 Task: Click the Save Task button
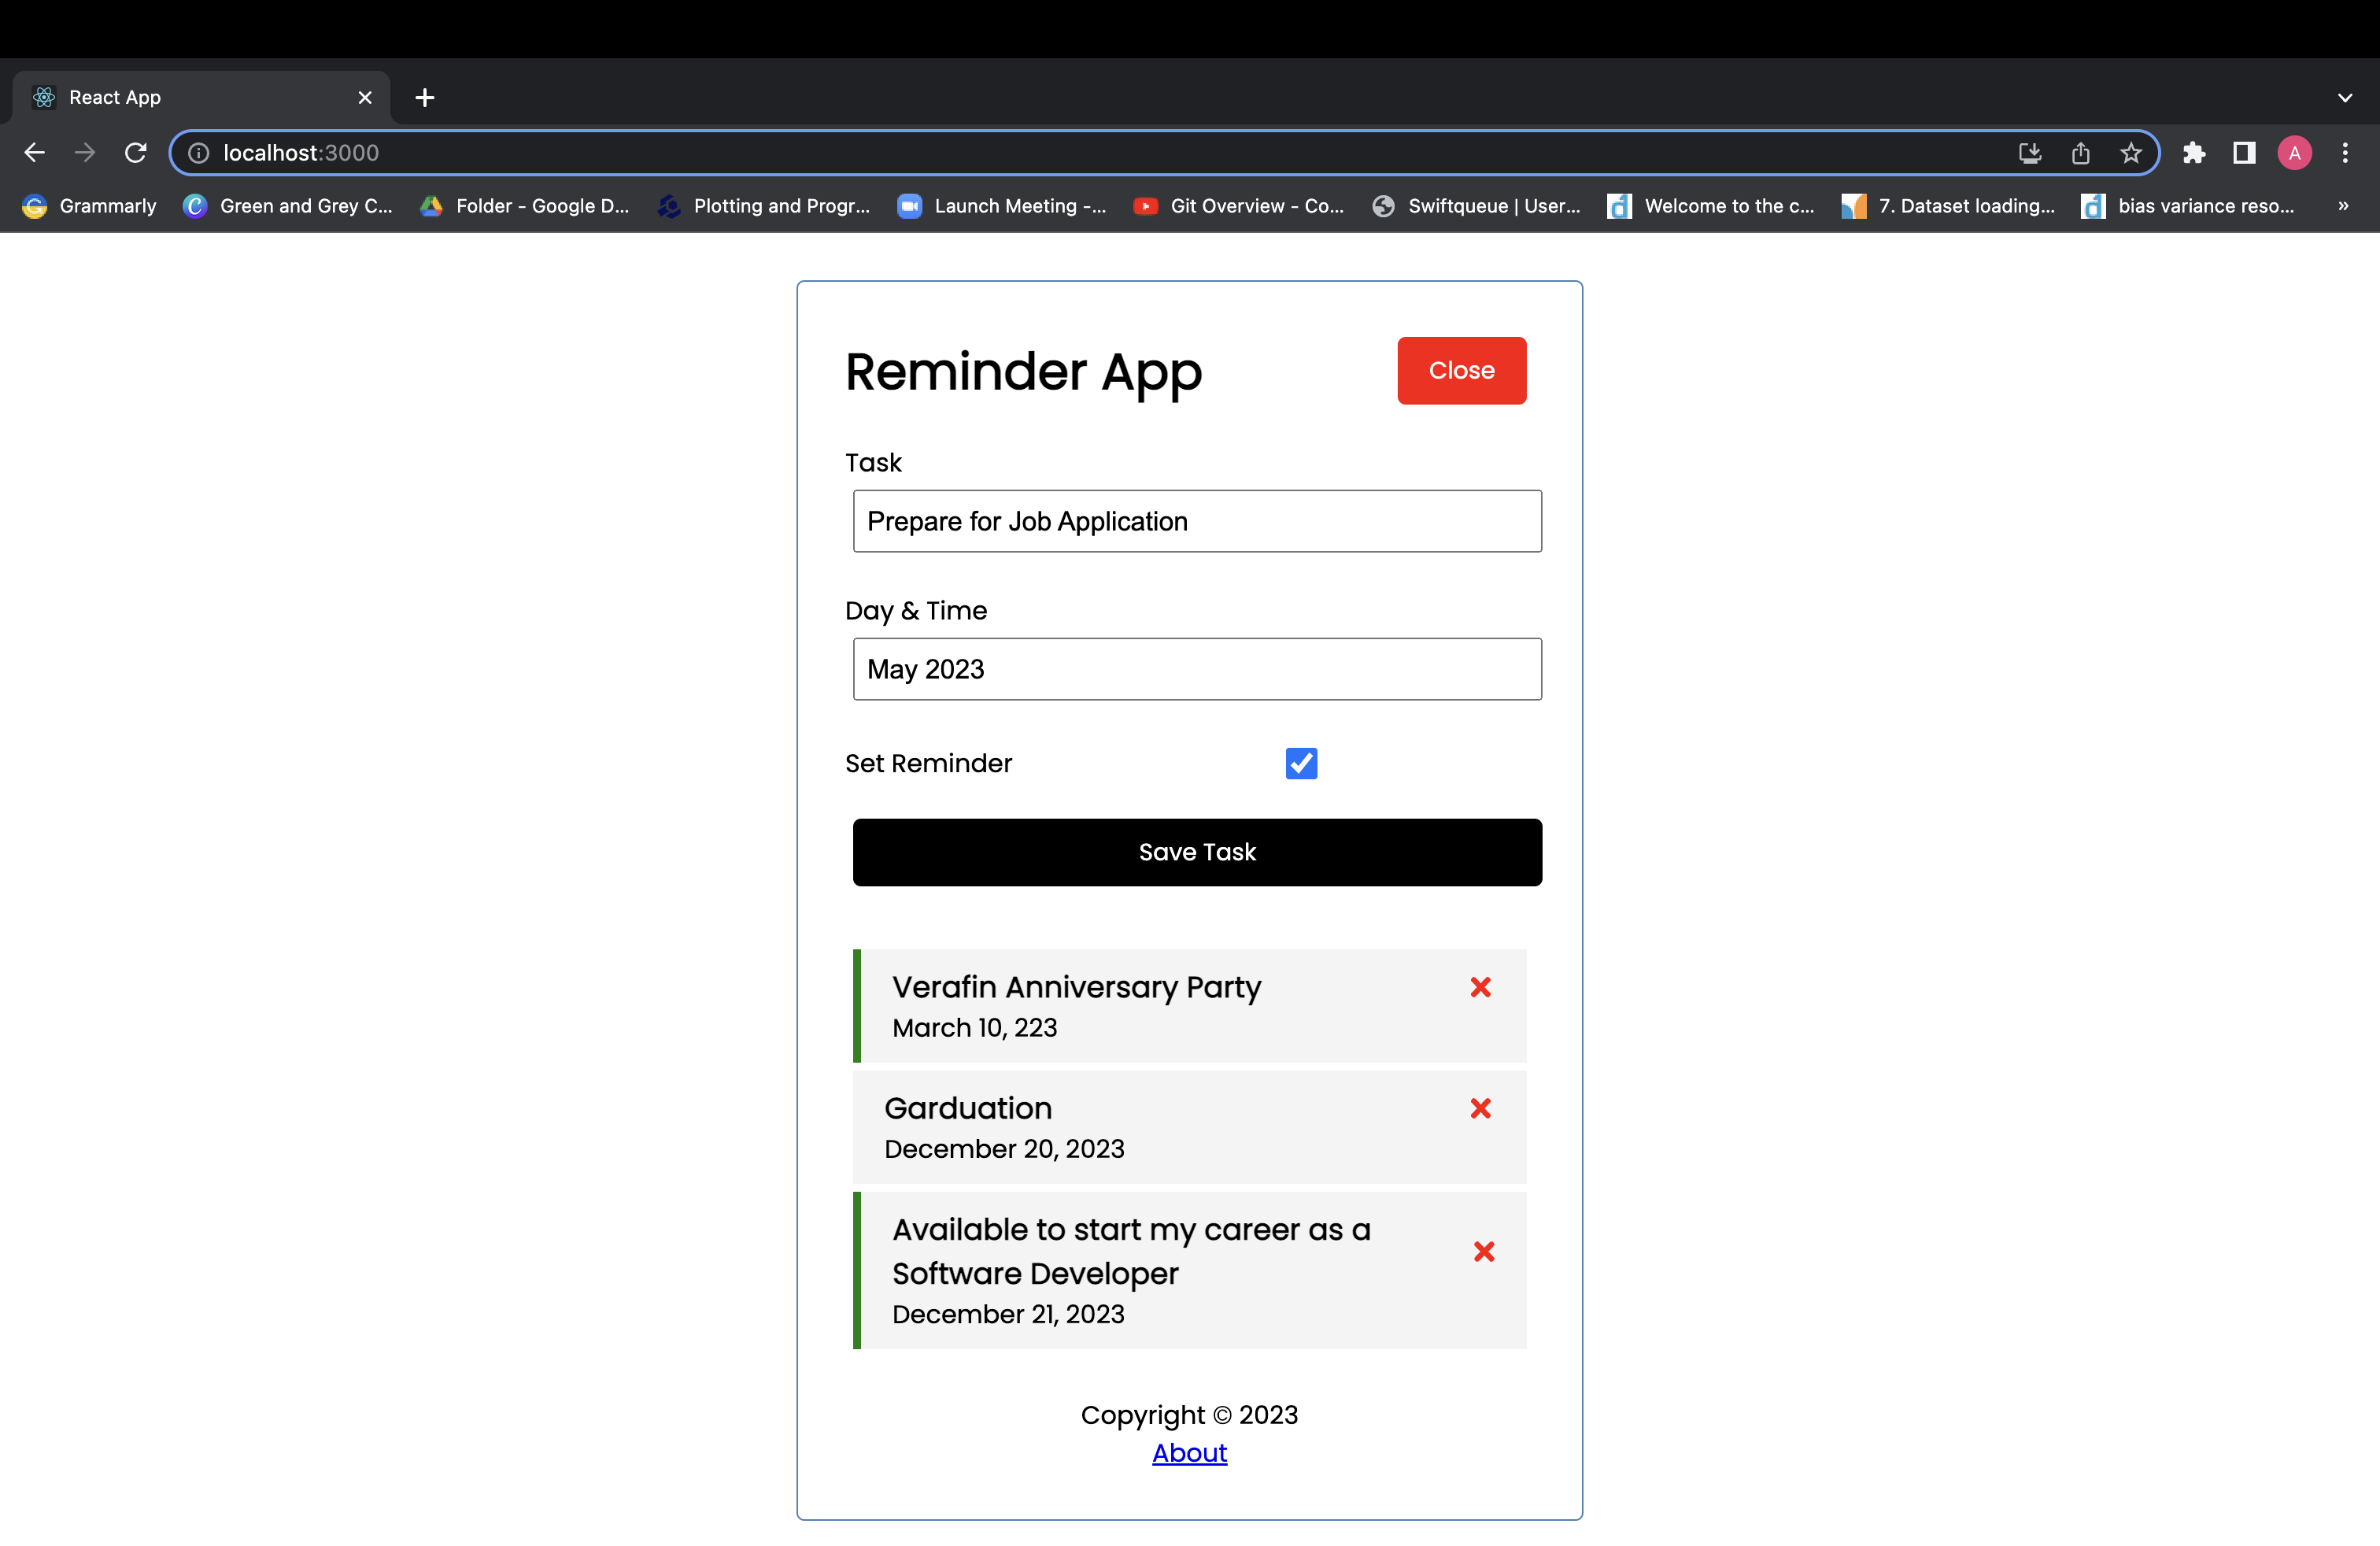(1197, 852)
